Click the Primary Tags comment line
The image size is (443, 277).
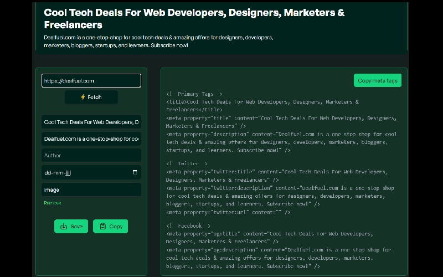click(194, 94)
